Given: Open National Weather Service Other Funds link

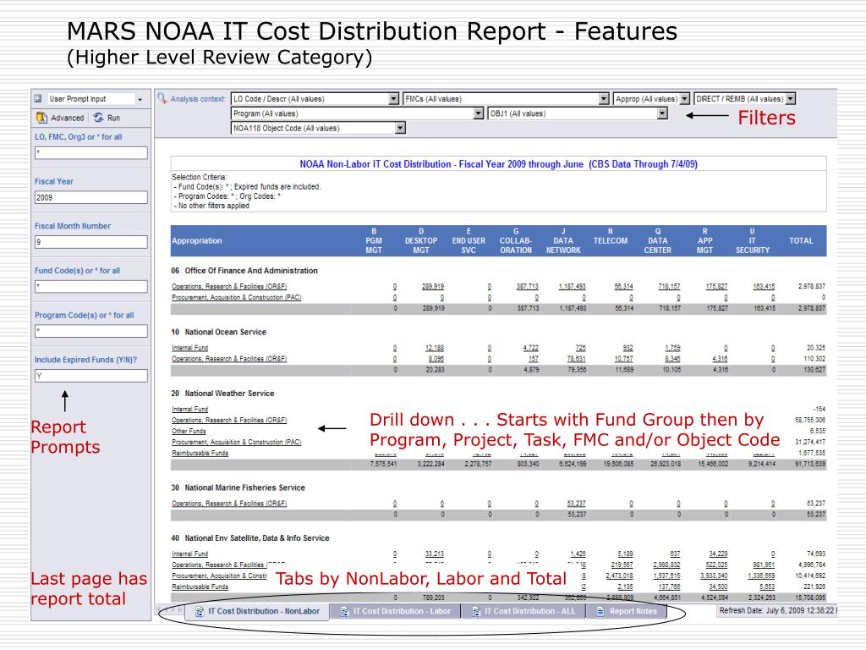Looking at the screenshot, I should coord(189,431).
